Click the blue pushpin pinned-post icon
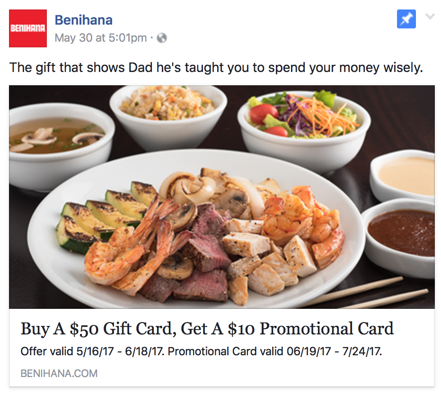 (406, 19)
